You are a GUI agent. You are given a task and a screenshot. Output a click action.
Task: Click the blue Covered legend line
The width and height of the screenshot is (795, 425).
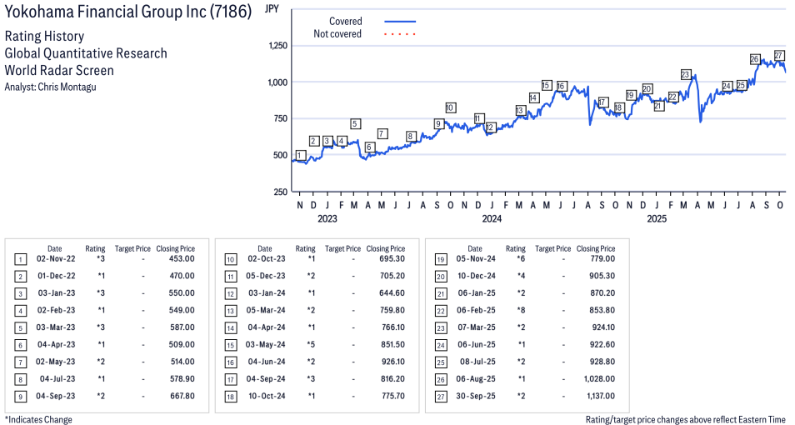click(x=400, y=22)
